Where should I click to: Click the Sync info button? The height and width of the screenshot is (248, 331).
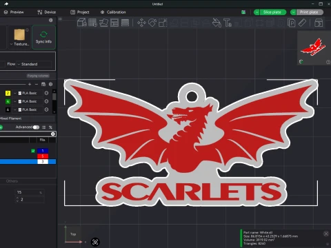(x=43, y=37)
